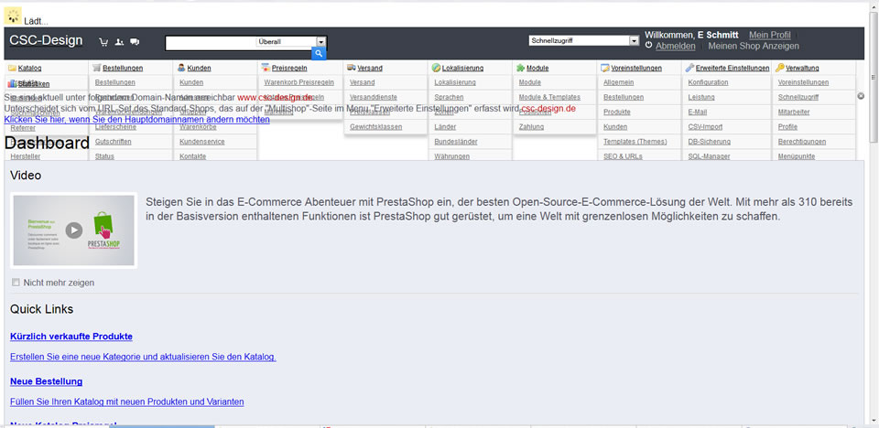Open the 'E-Mail' entry under Erweiterte Einstellungen
The image size is (879, 428).
[x=698, y=112]
